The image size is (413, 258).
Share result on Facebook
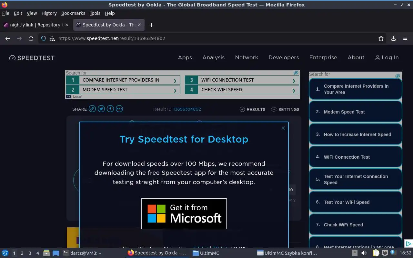pos(110,109)
